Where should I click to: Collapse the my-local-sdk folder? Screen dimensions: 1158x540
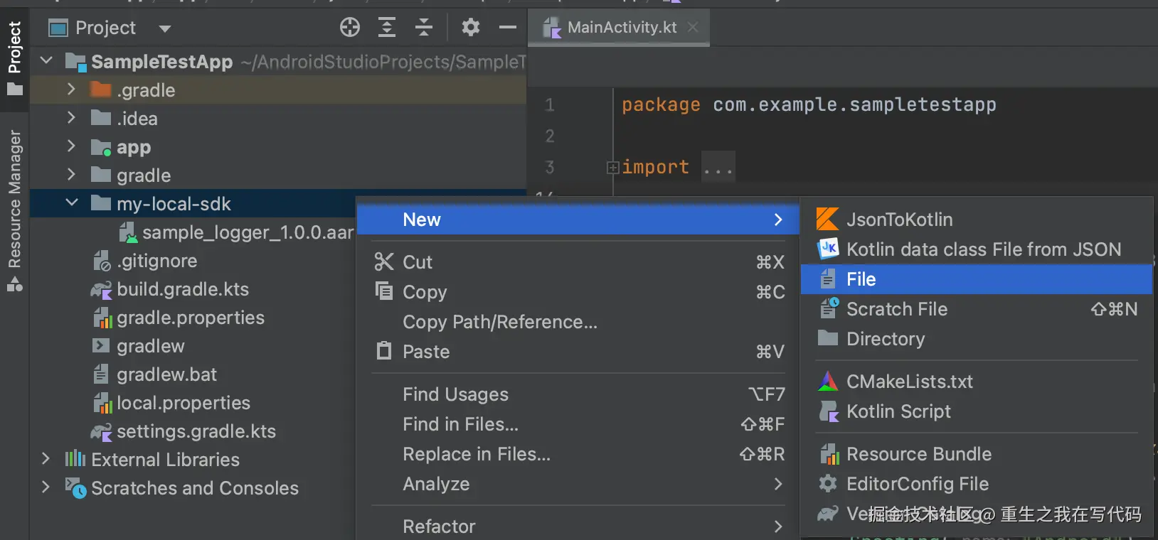(72, 203)
